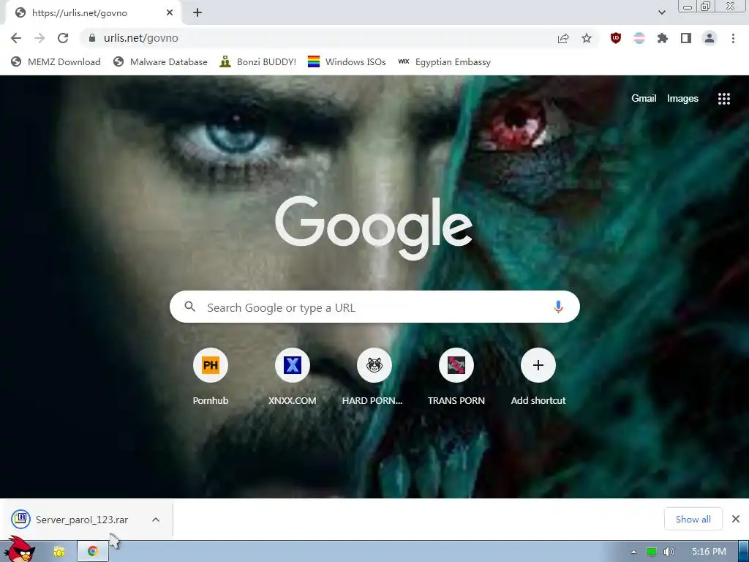Open the Windows ISOs bookmark
The image size is (749, 562).
pos(347,62)
